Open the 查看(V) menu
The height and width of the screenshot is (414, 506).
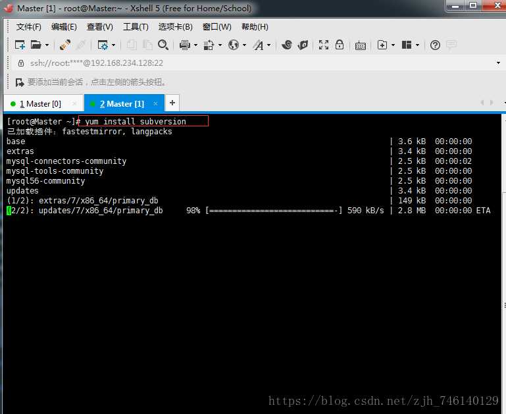click(x=100, y=27)
